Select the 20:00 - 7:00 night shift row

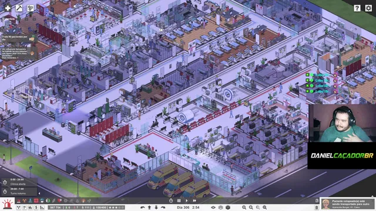[x=19, y=191]
